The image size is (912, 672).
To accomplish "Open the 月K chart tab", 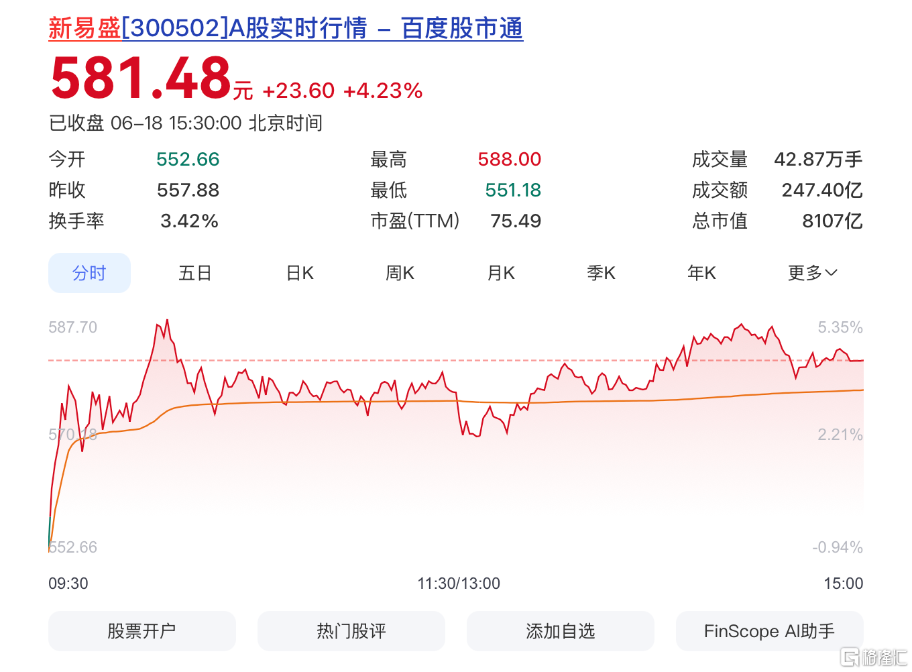I will pyautogui.click(x=500, y=273).
